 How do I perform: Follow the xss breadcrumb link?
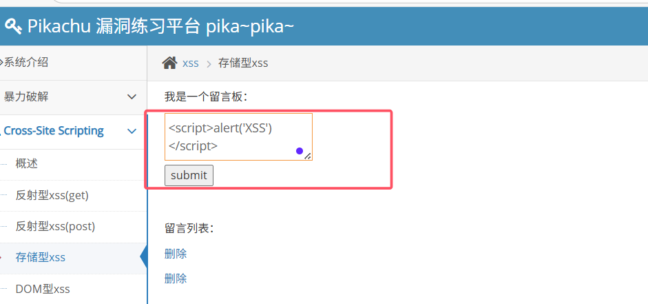[191, 63]
